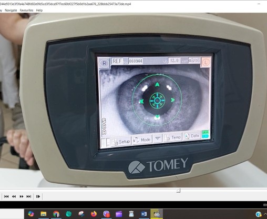Open the Help menu

pos(39,11)
